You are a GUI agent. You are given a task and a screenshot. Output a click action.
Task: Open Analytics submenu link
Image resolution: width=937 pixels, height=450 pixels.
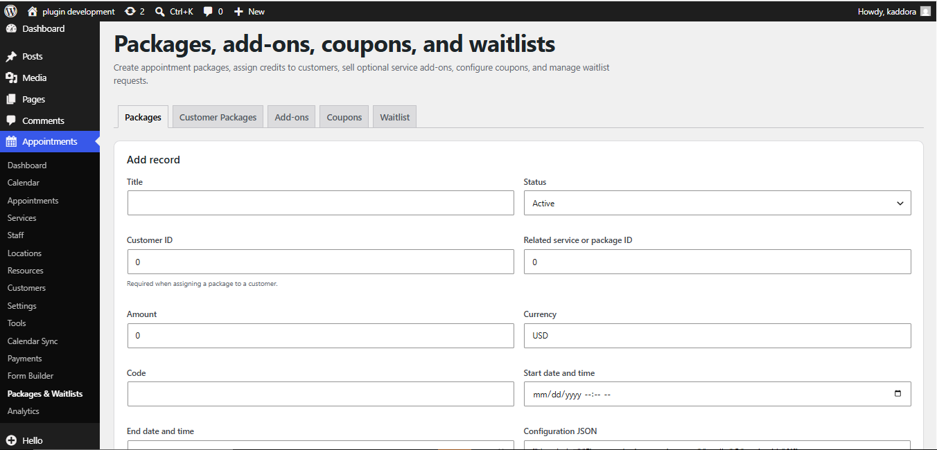[24, 411]
